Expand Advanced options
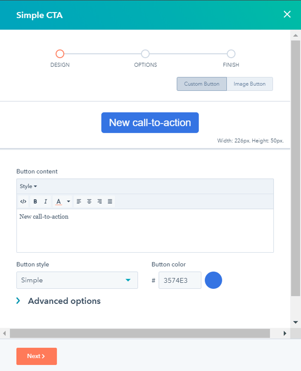Image resolution: width=301 pixels, height=371 pixels. click(58, 301)
